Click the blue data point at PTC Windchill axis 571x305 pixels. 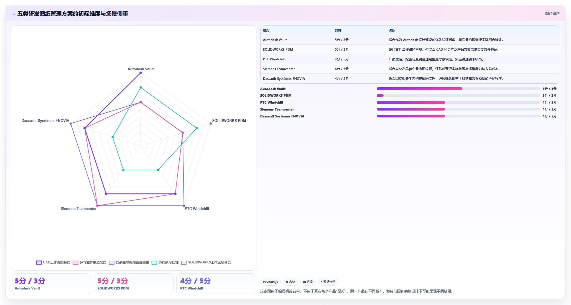tap(184, 206)
